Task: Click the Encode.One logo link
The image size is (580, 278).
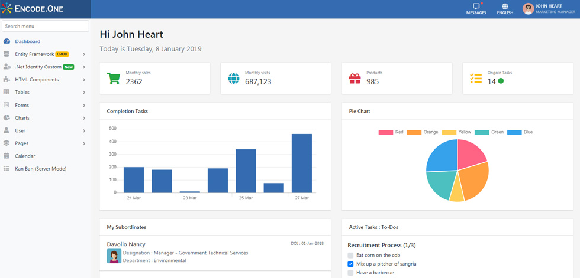Action: click(x=32, y=9)
